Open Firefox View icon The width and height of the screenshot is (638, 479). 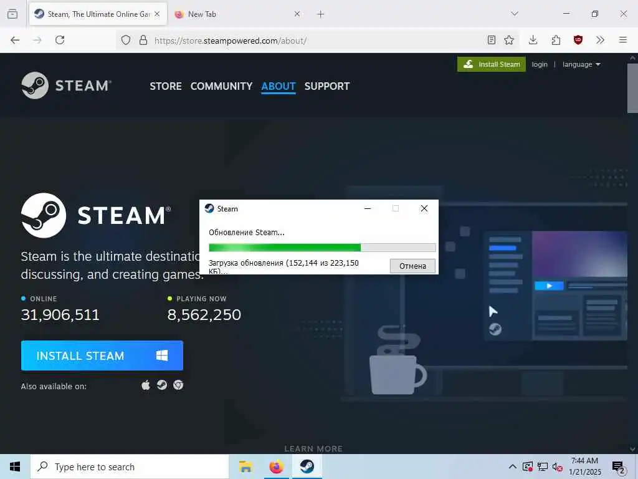tap(12, 14)
